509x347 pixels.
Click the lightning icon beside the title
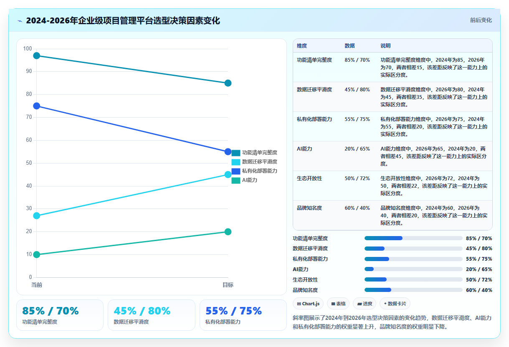(20, 21)
